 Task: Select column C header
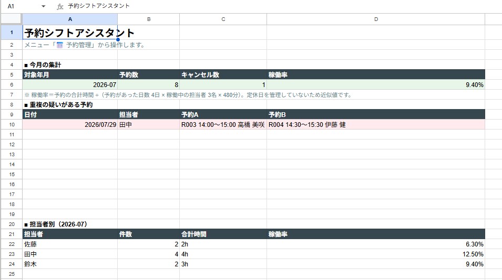(223, 19)
